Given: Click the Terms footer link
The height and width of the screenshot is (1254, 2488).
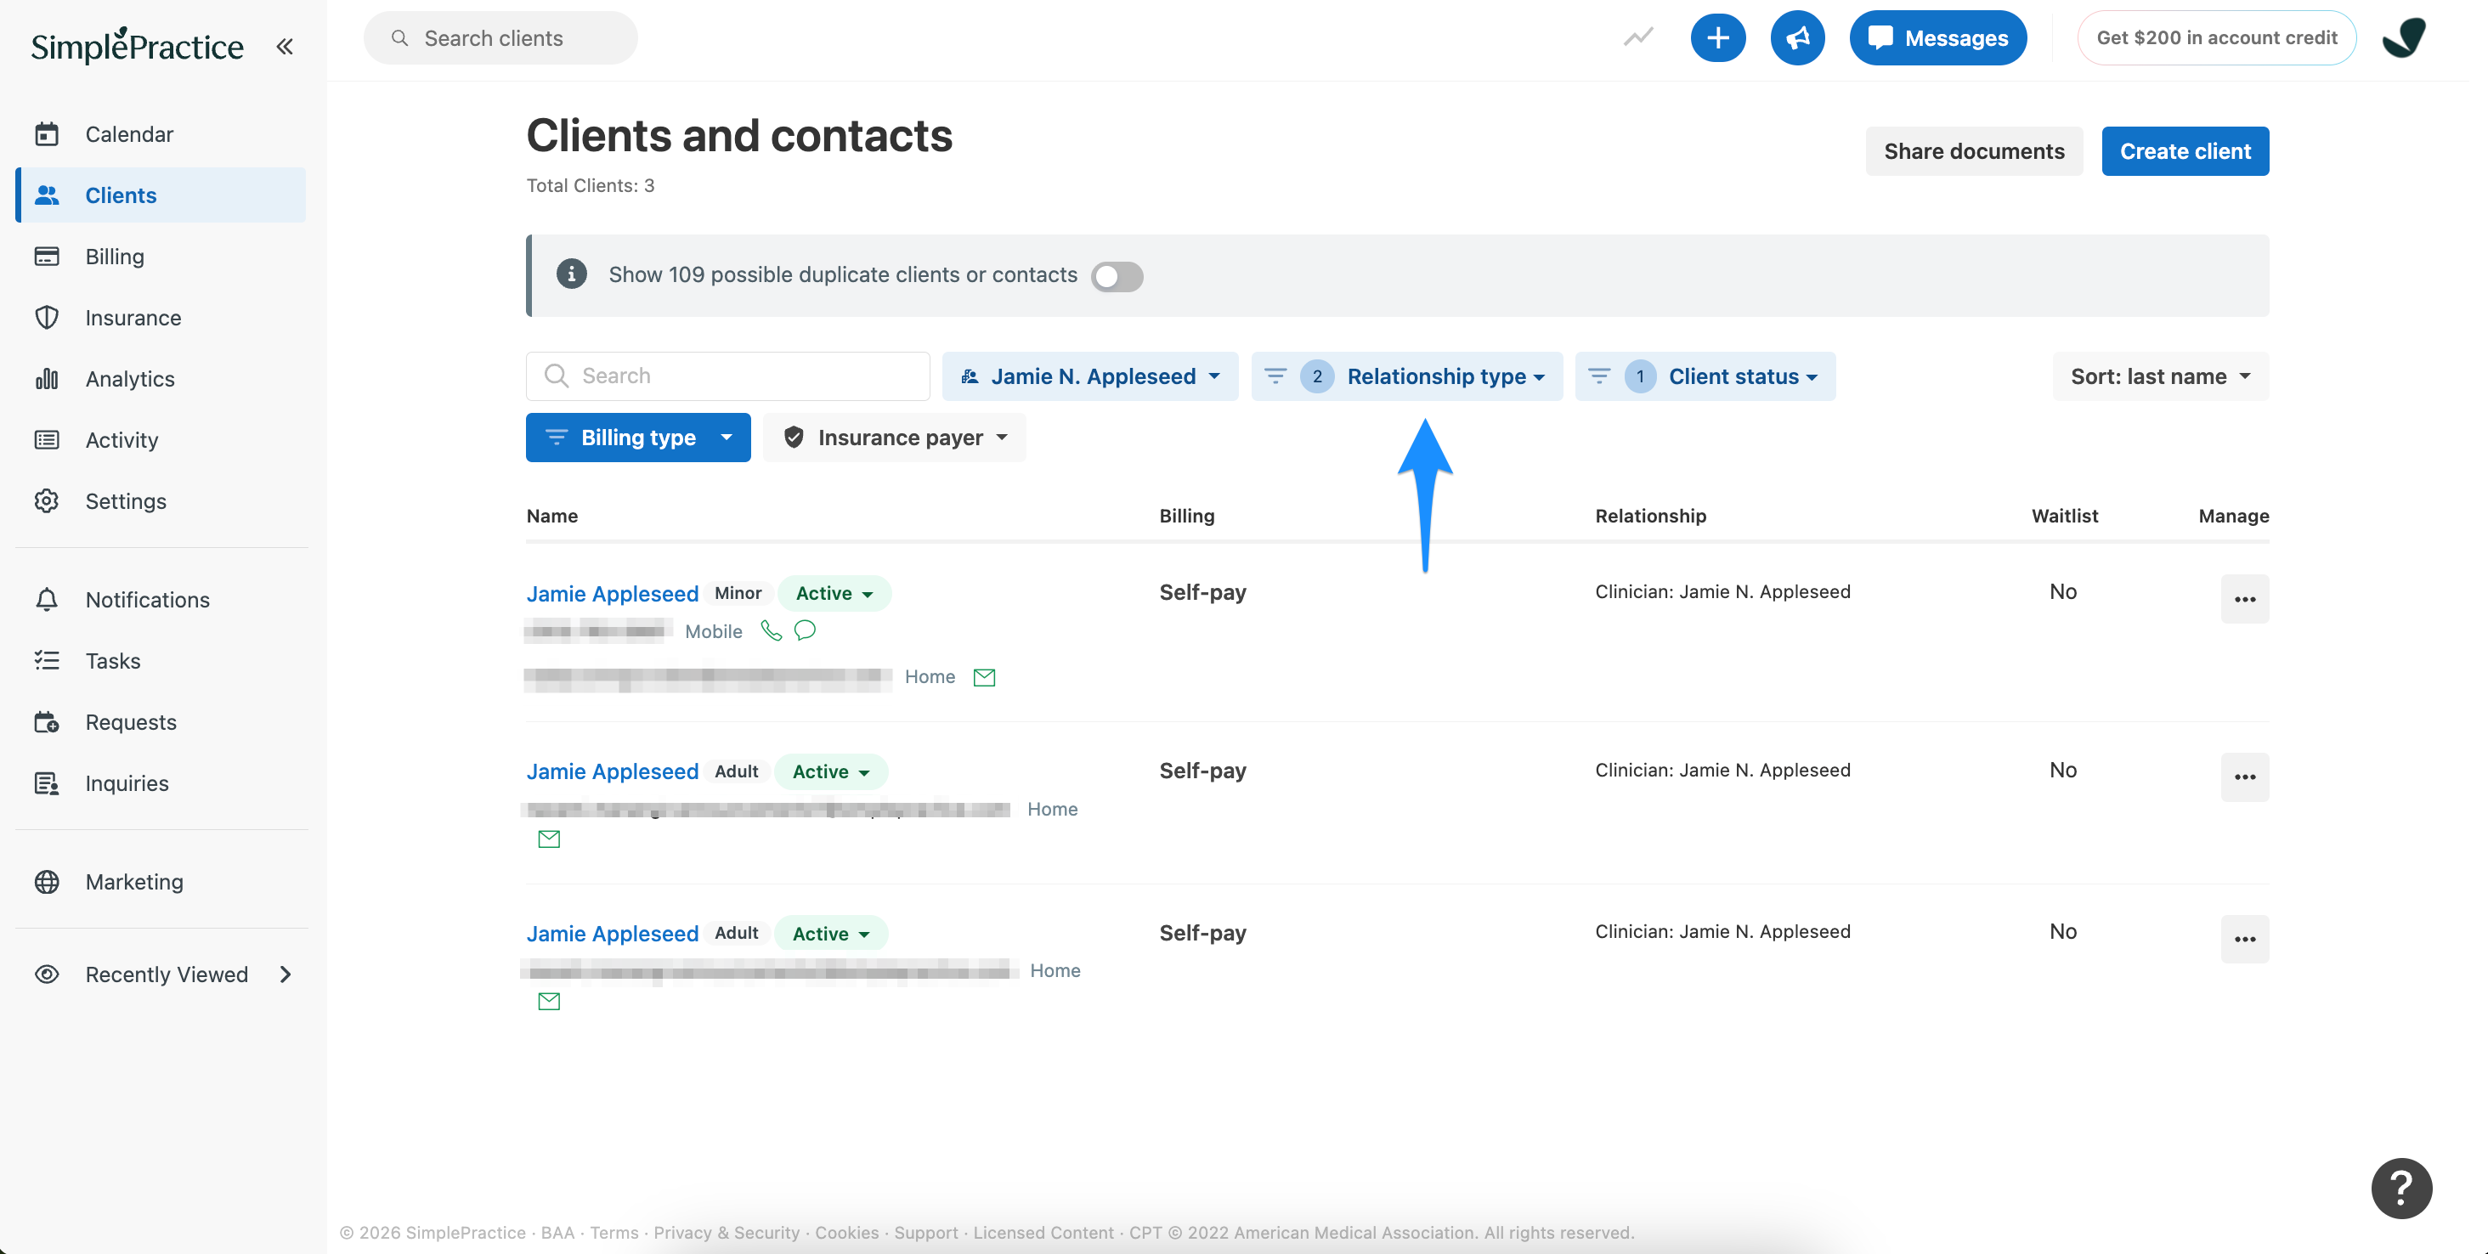Looking at the screenshot, I should (x=614, y=1232).
